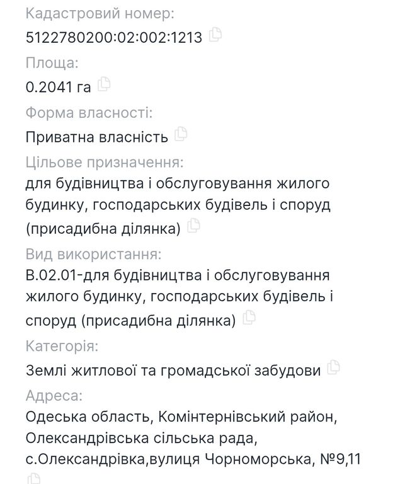Click the Одеська область address text
This screenshot has height=484, width=405.
(88, 417)
